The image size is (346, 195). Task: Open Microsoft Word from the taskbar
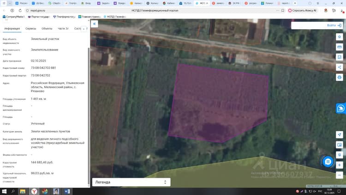(x=67, y=191)
